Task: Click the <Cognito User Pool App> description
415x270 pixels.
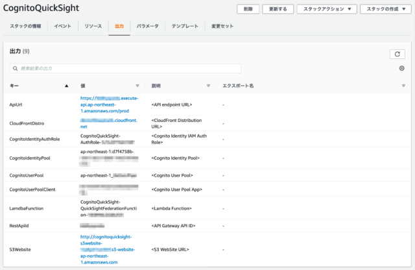Action: coord(177,190)
